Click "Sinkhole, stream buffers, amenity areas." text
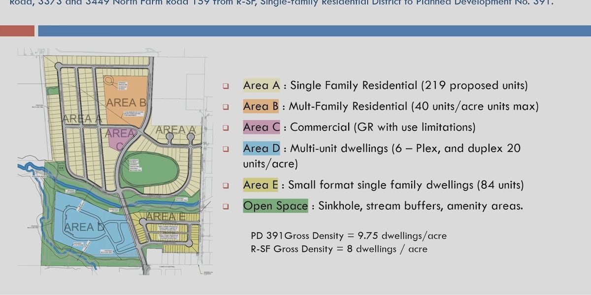591x295 pixels. click(x=421, y=206)
